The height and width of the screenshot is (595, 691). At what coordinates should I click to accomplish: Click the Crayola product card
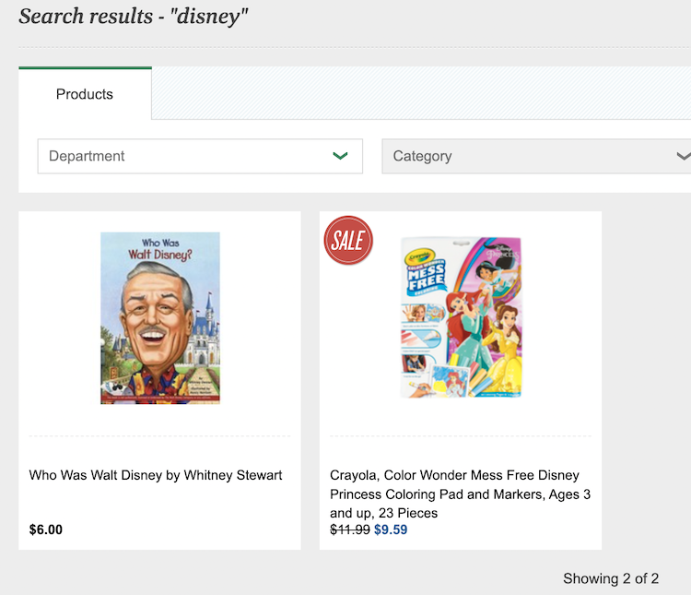[461, 380]
